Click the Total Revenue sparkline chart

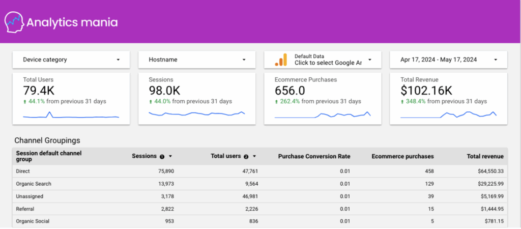coord(448,115)
